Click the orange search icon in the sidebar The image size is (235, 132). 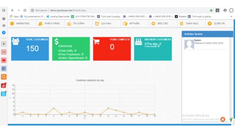pos(4,77)
